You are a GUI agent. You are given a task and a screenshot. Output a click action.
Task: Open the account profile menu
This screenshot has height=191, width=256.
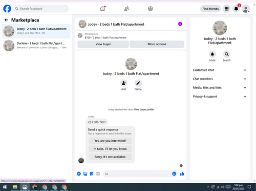246,9
